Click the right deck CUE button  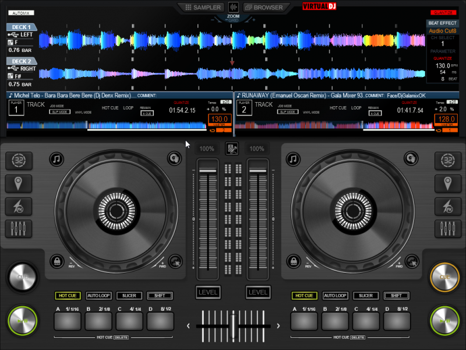pos(444,277)
